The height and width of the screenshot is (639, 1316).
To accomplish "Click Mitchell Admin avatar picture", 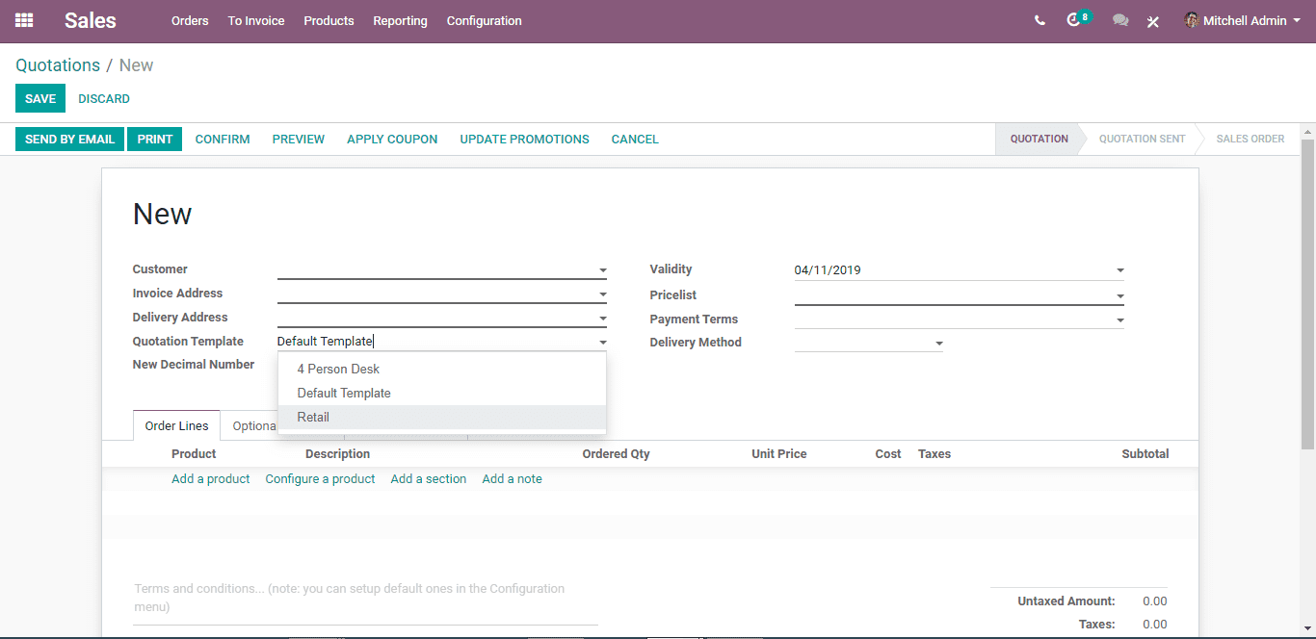I will (x=1192, y=20).
